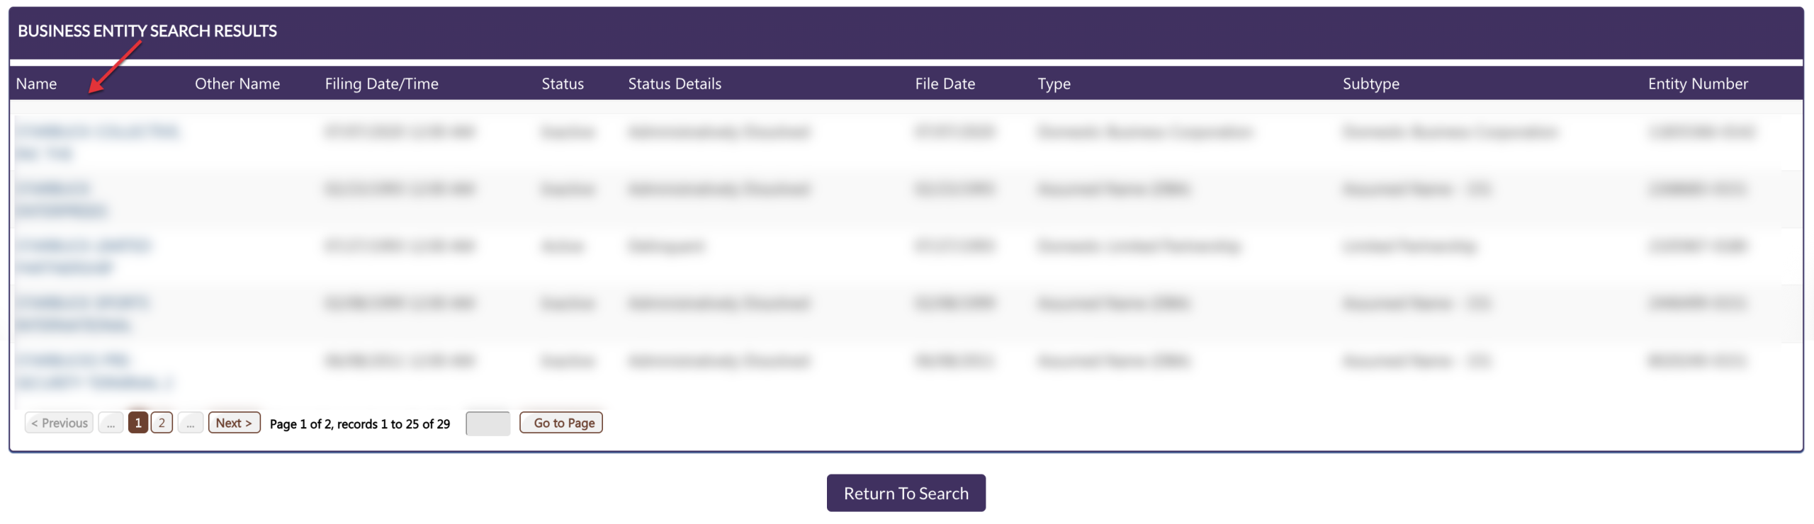
Task: Click the ellipsis before page 1
Action: click(111, 423)
